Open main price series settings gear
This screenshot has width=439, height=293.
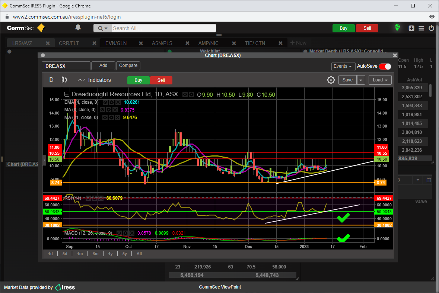click(191, 95)
